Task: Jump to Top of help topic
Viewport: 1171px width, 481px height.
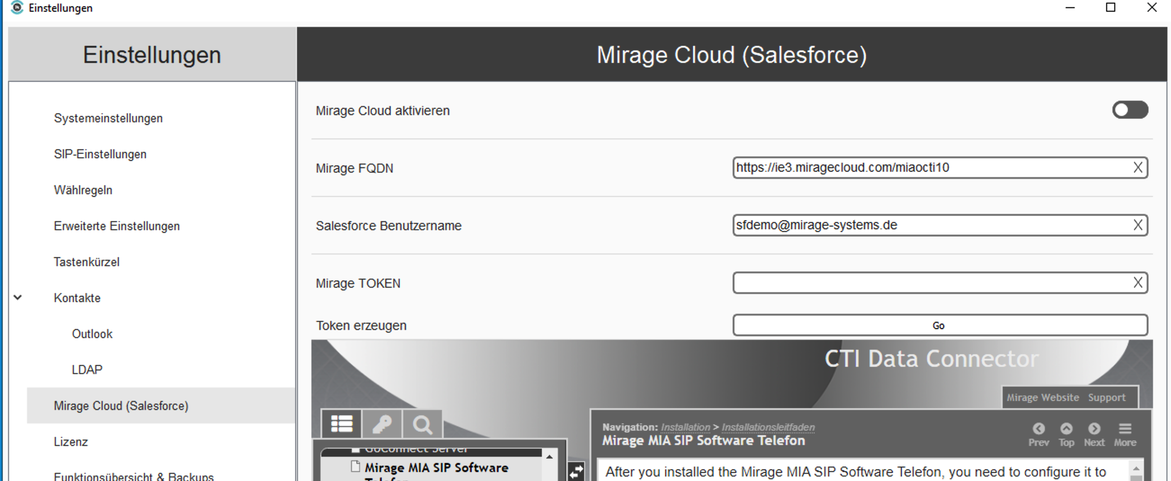Action: [1066, 435]
